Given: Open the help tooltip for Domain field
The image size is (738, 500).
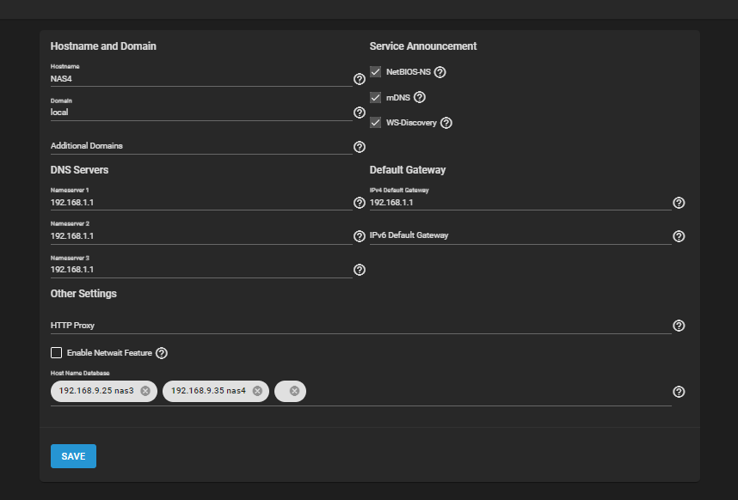Looking at the screenshot, I should pos(360,113).
